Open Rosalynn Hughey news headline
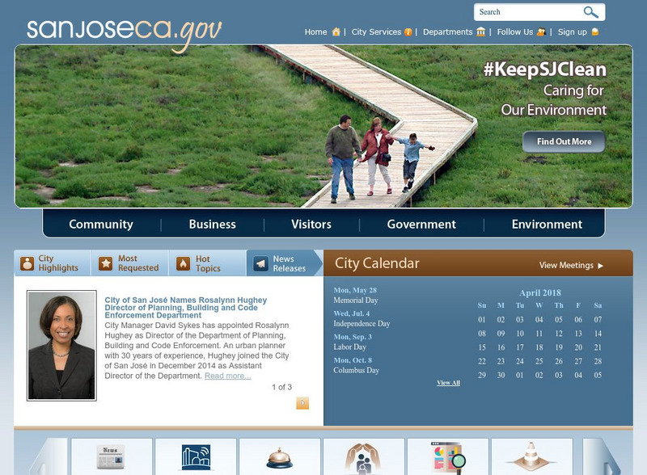Viewport: 647px width, 475px height. click(x=186, y=308)
